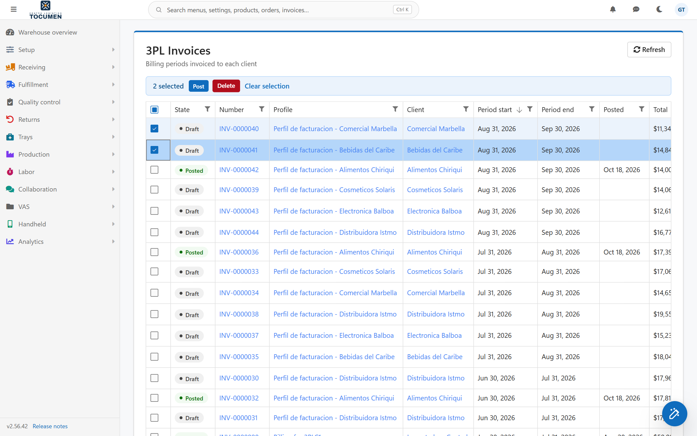This screenshot has height=436, width=697.
Task: Click the State column filter icon
Action: click(x=207, y=109)
